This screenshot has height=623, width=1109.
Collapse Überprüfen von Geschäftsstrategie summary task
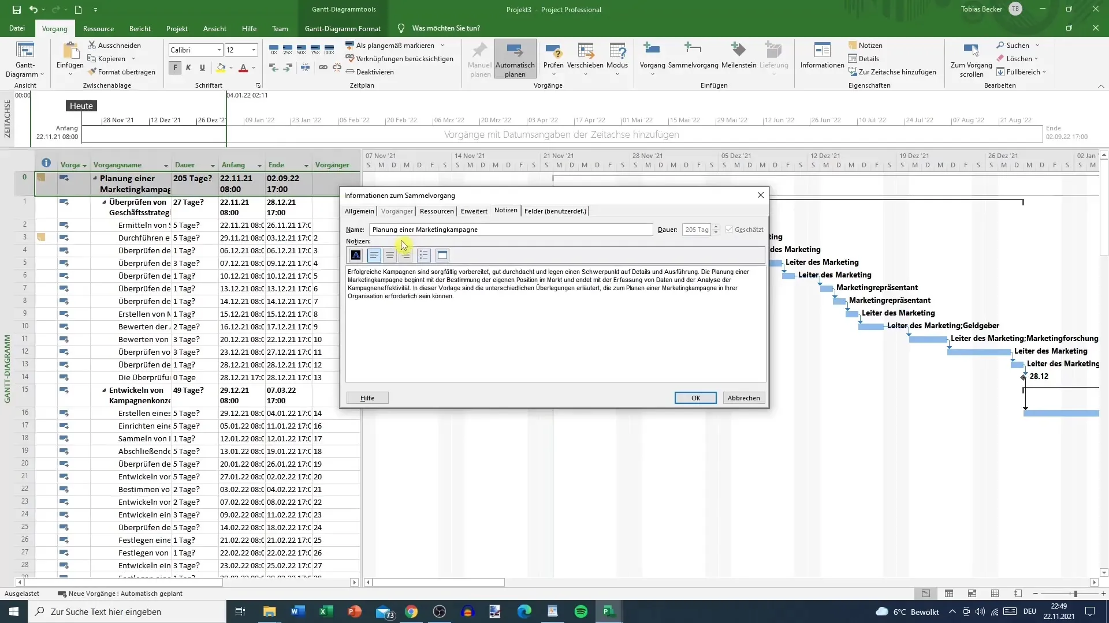[x=105, y=202]
